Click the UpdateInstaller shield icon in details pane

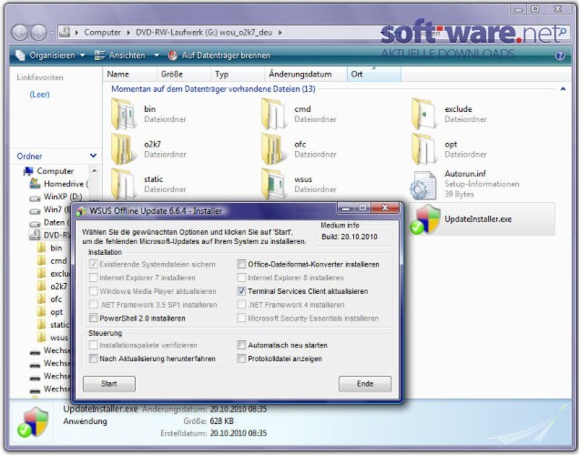click(x=33, y=422)
